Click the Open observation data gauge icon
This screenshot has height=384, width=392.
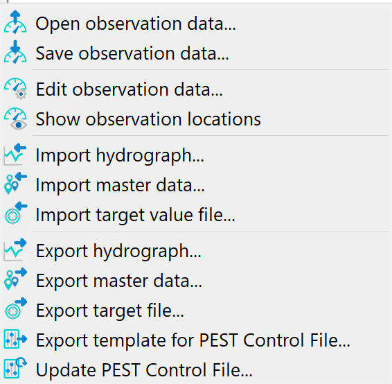pyautogui.click(x=15, y=22)
